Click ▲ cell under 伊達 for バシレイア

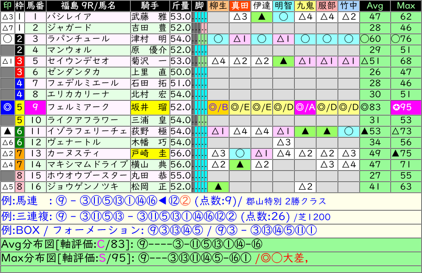tap(261, 17)
